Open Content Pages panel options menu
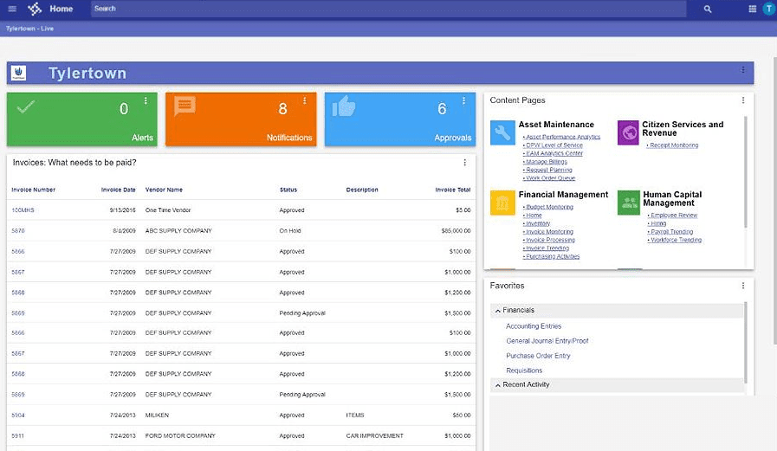Viewport: 777px width, 451px height. pos(743,100)
